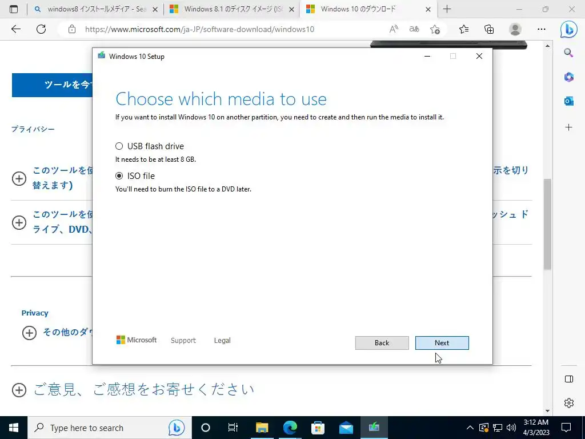
Task: Open Microsoft Edge from taskbar
Action: point(290,428)
